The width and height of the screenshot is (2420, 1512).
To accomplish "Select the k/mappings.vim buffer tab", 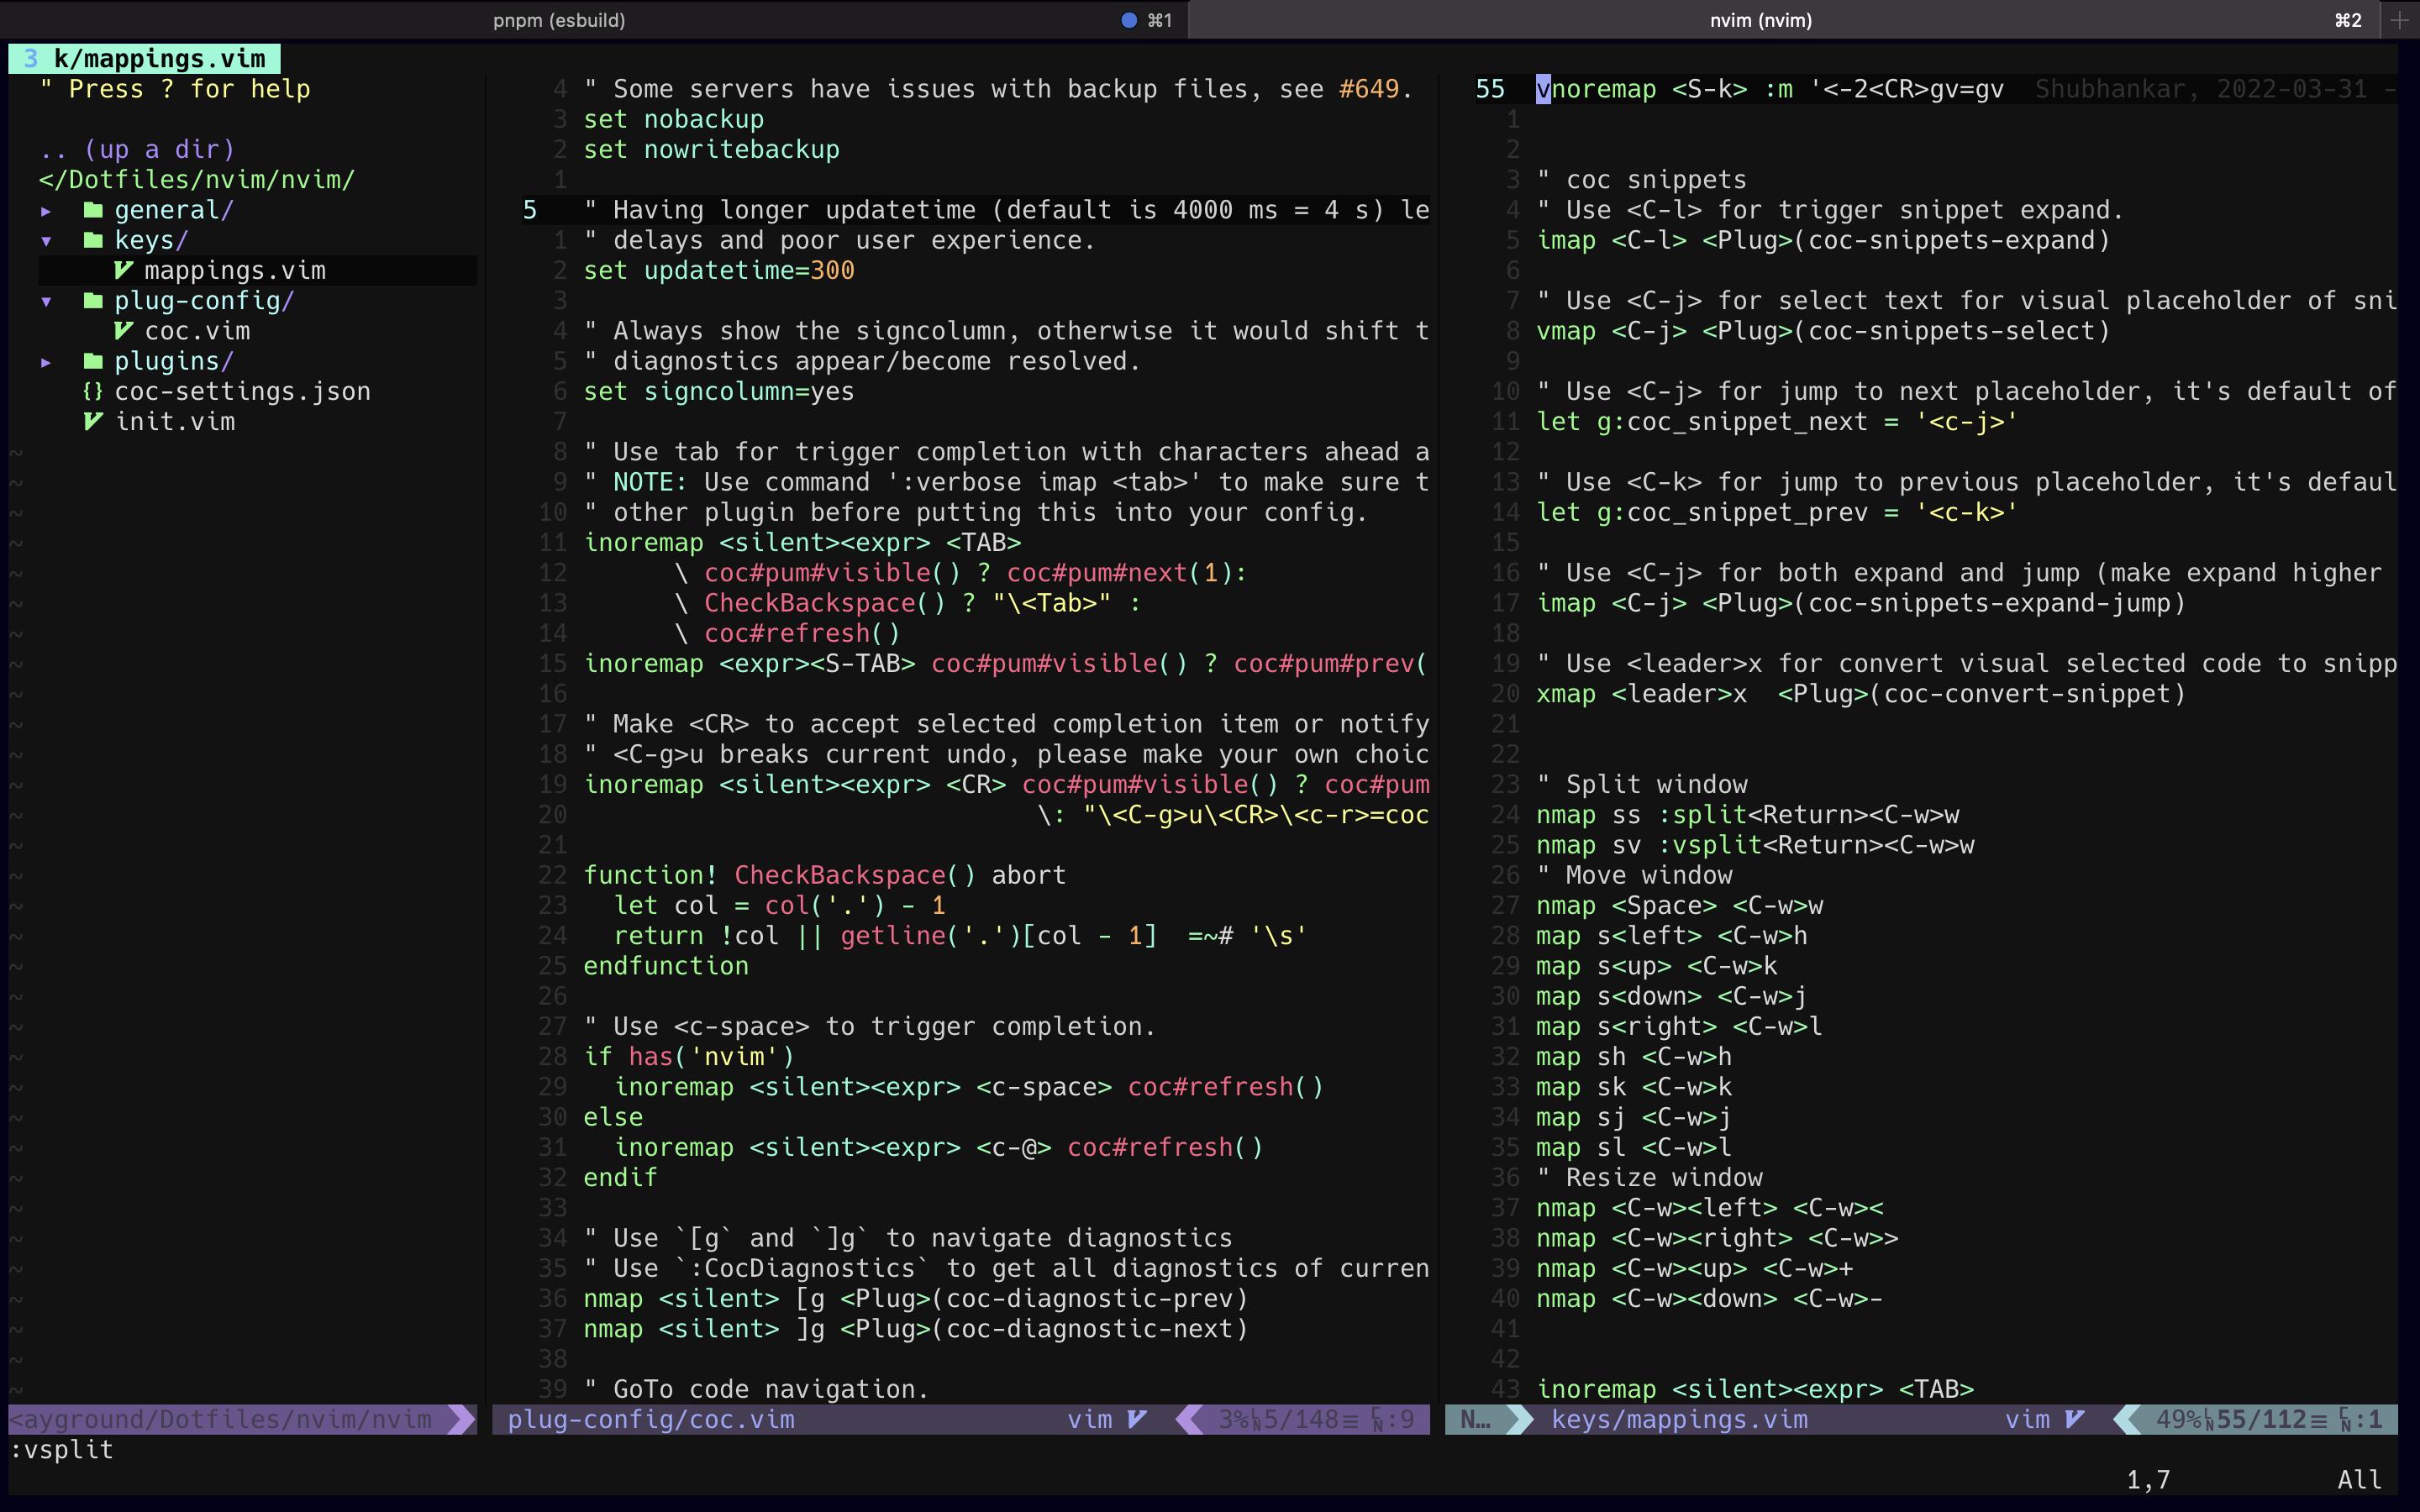I will click(145, 59).
